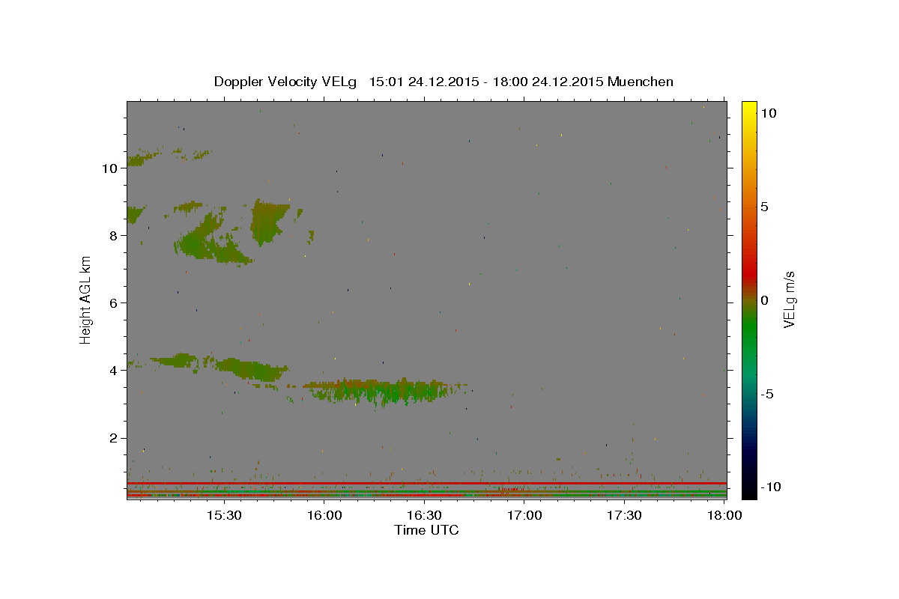Click the 15:30 time tick label
Screen dimensions: 899x599
[x=224, y=516]
